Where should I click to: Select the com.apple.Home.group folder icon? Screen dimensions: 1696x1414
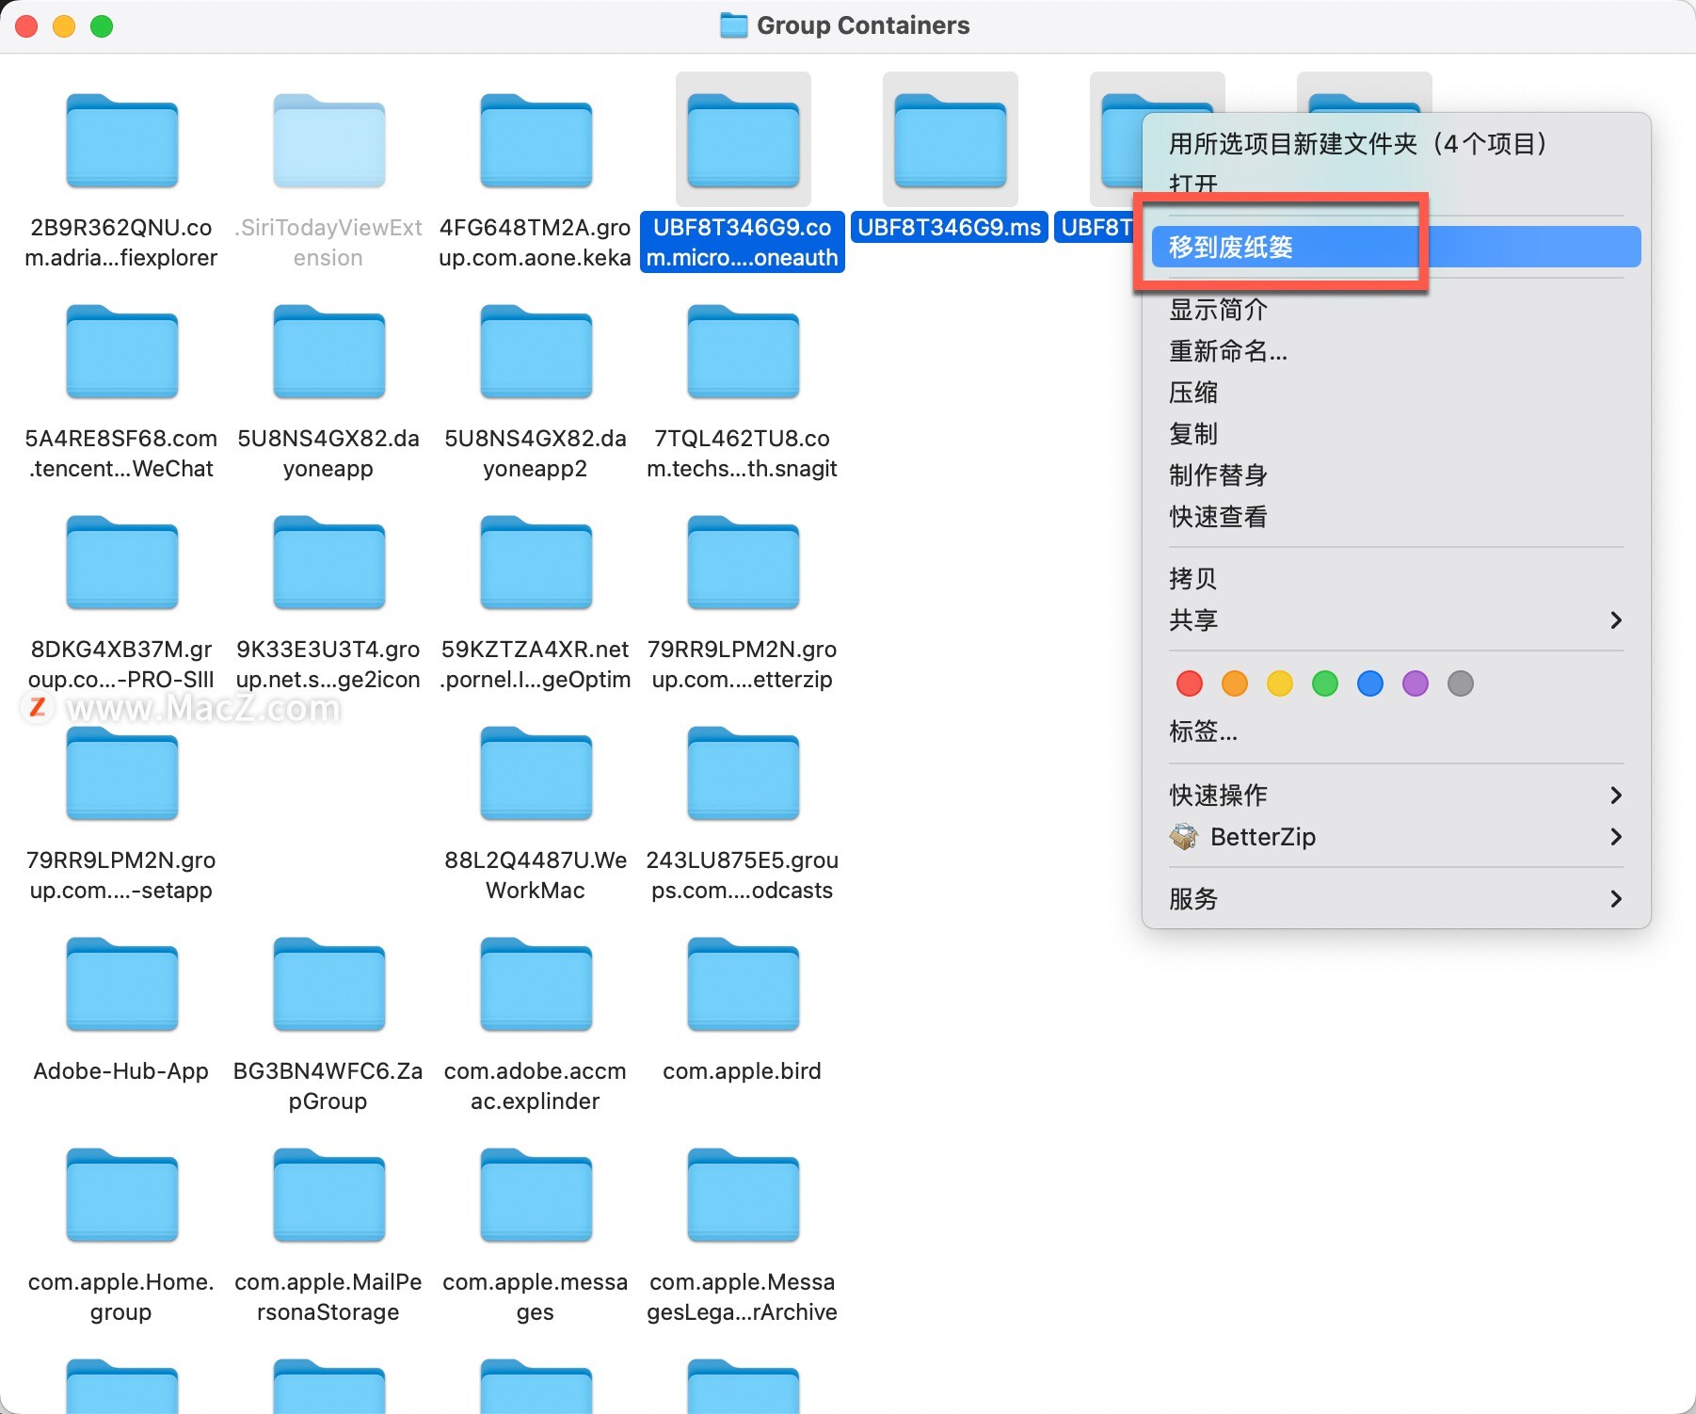click(x=122, y=1195)
